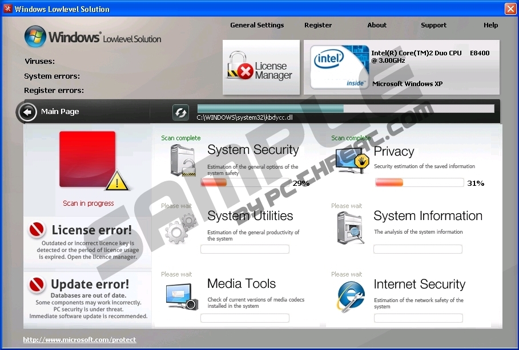
Task: Click the scanned file path kbdycc.dll
Action: click(244, 117)
